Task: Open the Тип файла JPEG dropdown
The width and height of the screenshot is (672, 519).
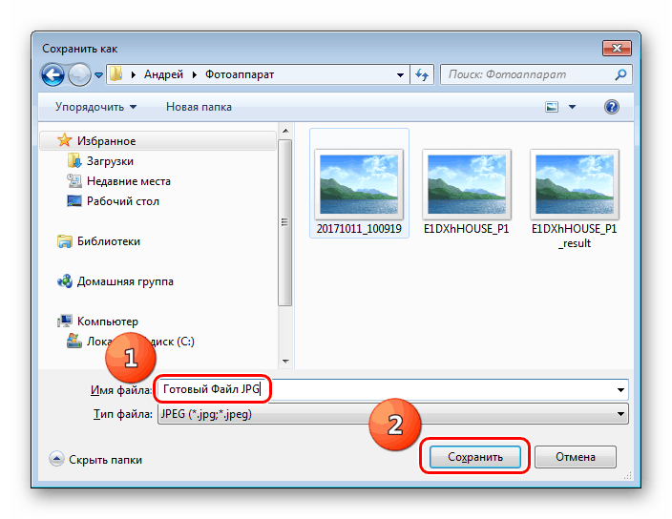Action: click(391, 413)
